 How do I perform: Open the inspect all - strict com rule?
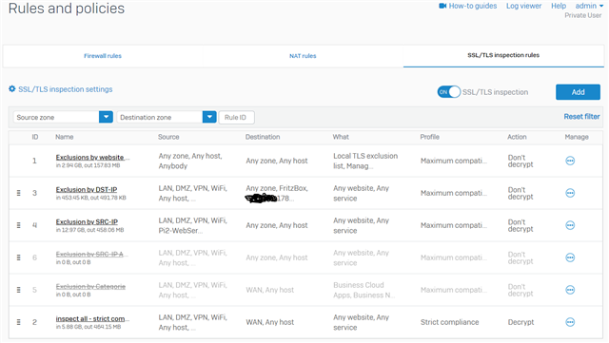[92, 318]
